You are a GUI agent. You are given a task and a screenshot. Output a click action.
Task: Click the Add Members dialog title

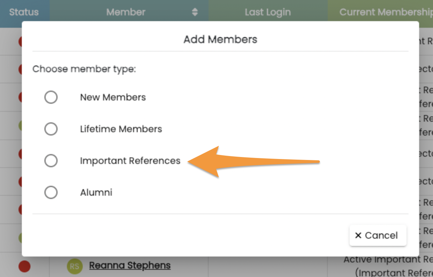220,39
